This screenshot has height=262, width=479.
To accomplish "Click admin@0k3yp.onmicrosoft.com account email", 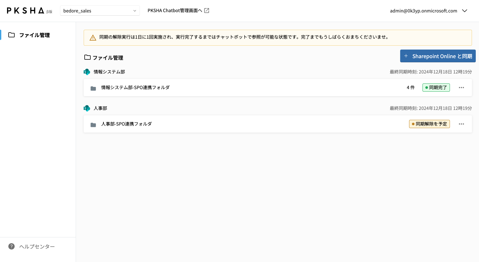I will coord(423,11).
